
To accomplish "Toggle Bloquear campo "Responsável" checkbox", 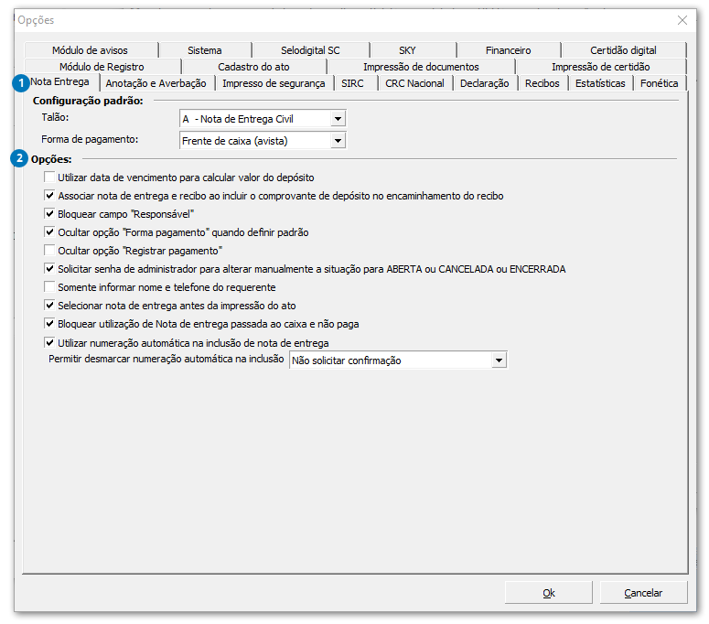I will tap(49, 213).
